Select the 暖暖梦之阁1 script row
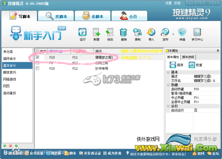Image resolution: width=222 pixels, height=159 pixels. (x=99, y=57)
